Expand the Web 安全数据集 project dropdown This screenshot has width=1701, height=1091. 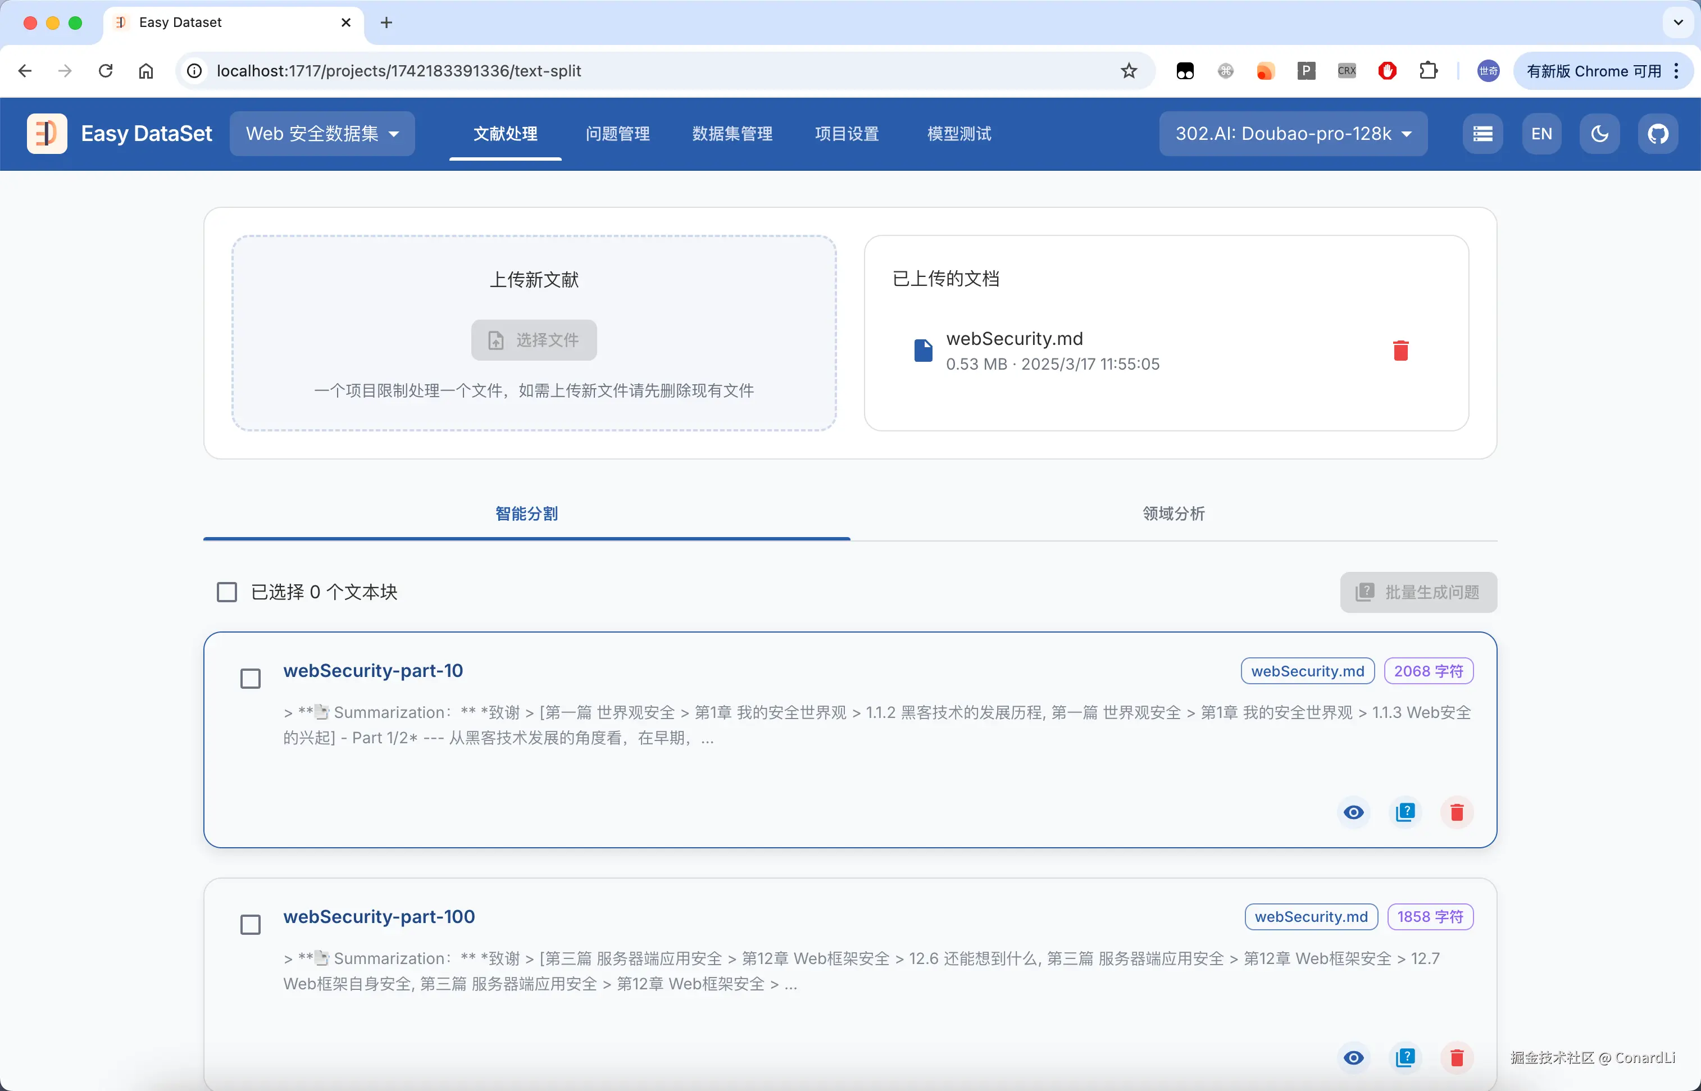[x=322, y=134]
